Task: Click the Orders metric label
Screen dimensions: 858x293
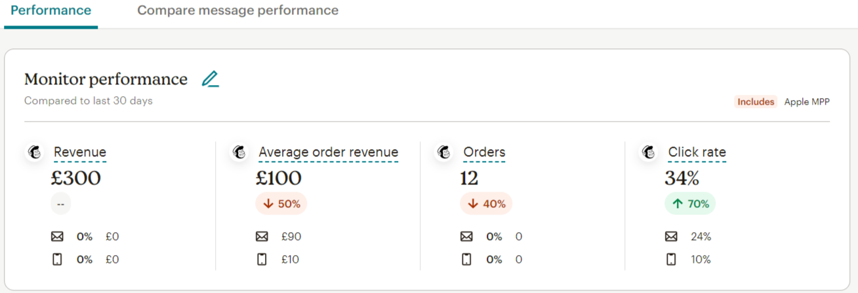Action: [484, 152]
